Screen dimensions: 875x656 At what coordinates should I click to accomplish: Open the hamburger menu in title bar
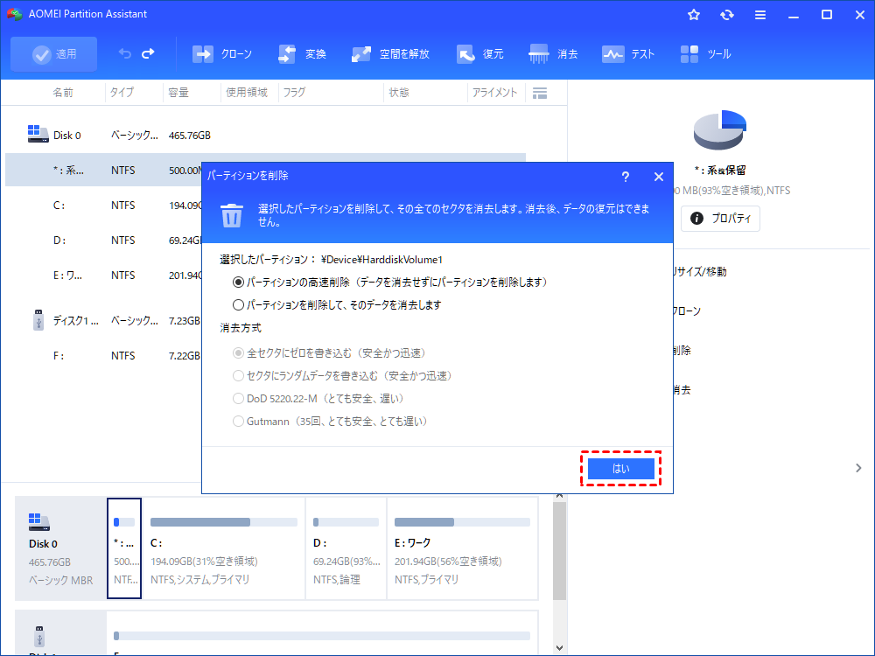pos(760,15)
